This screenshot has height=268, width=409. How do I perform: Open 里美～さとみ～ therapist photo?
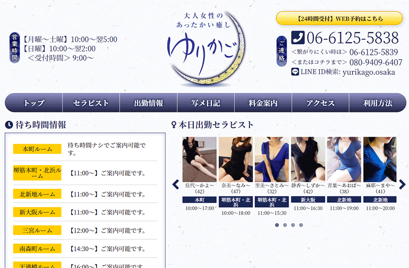click(272, 159)
